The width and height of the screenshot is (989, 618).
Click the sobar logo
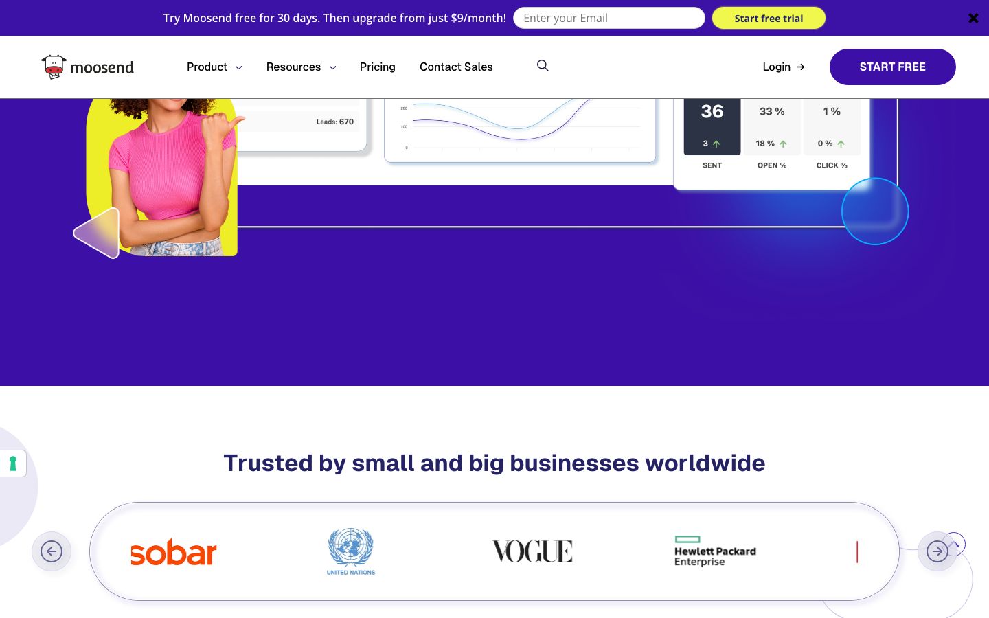(x=174, y=552)
